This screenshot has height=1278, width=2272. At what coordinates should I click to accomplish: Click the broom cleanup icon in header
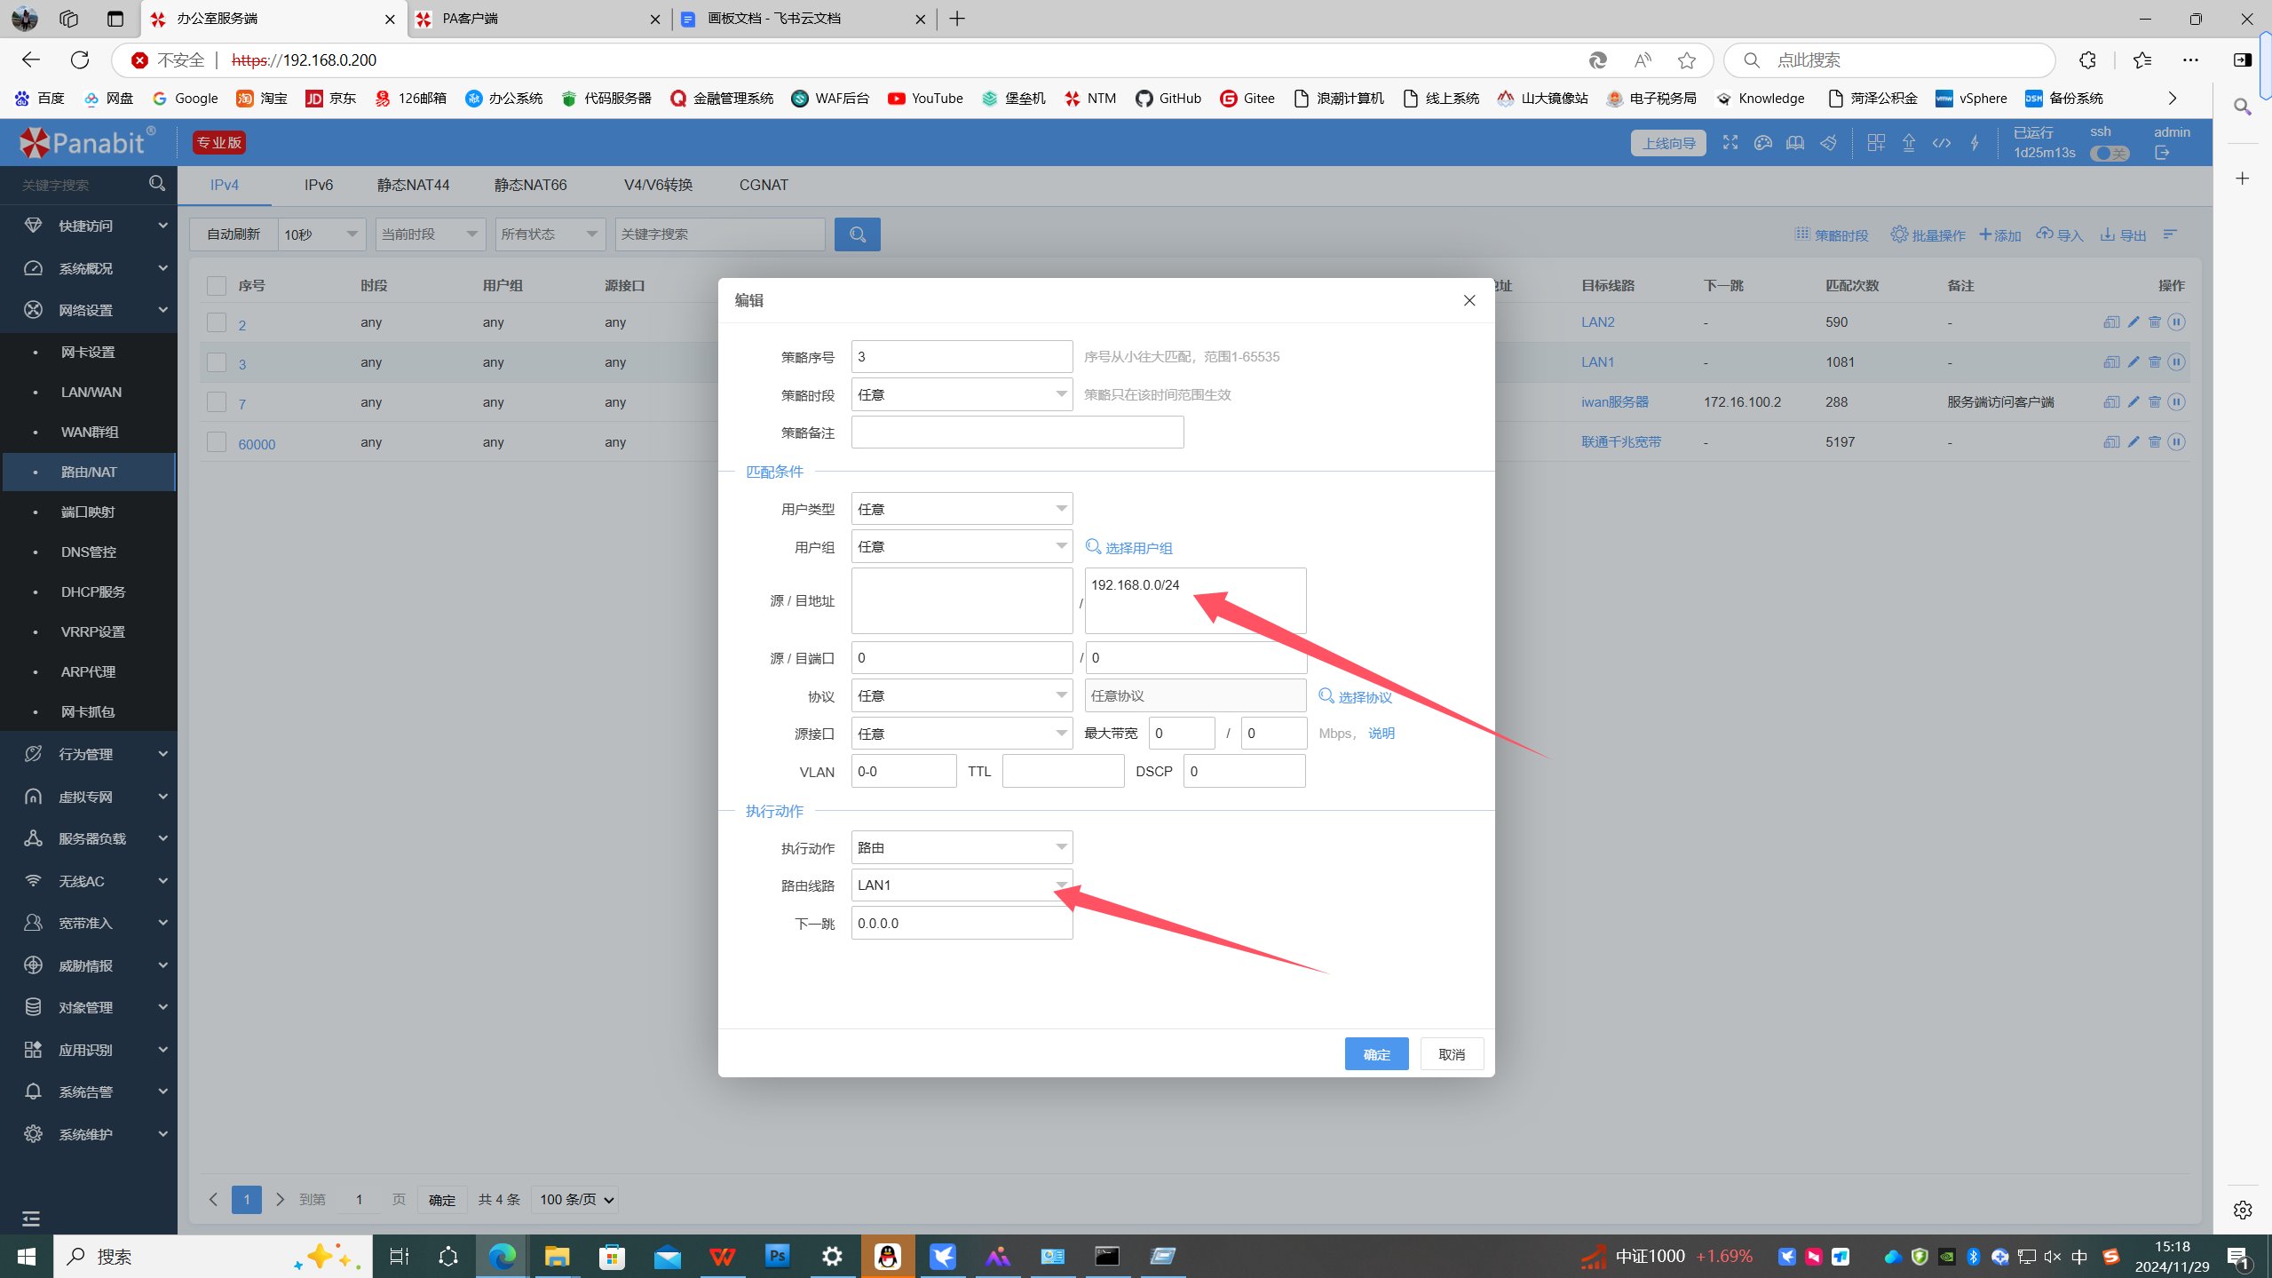pyautogui.click(x=1828, y=142)
